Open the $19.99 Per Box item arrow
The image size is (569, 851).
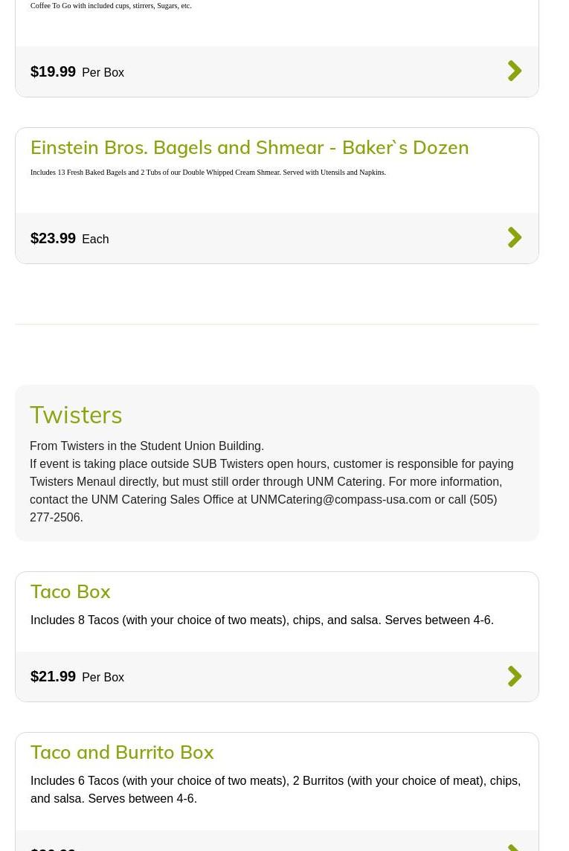[515, 71]
